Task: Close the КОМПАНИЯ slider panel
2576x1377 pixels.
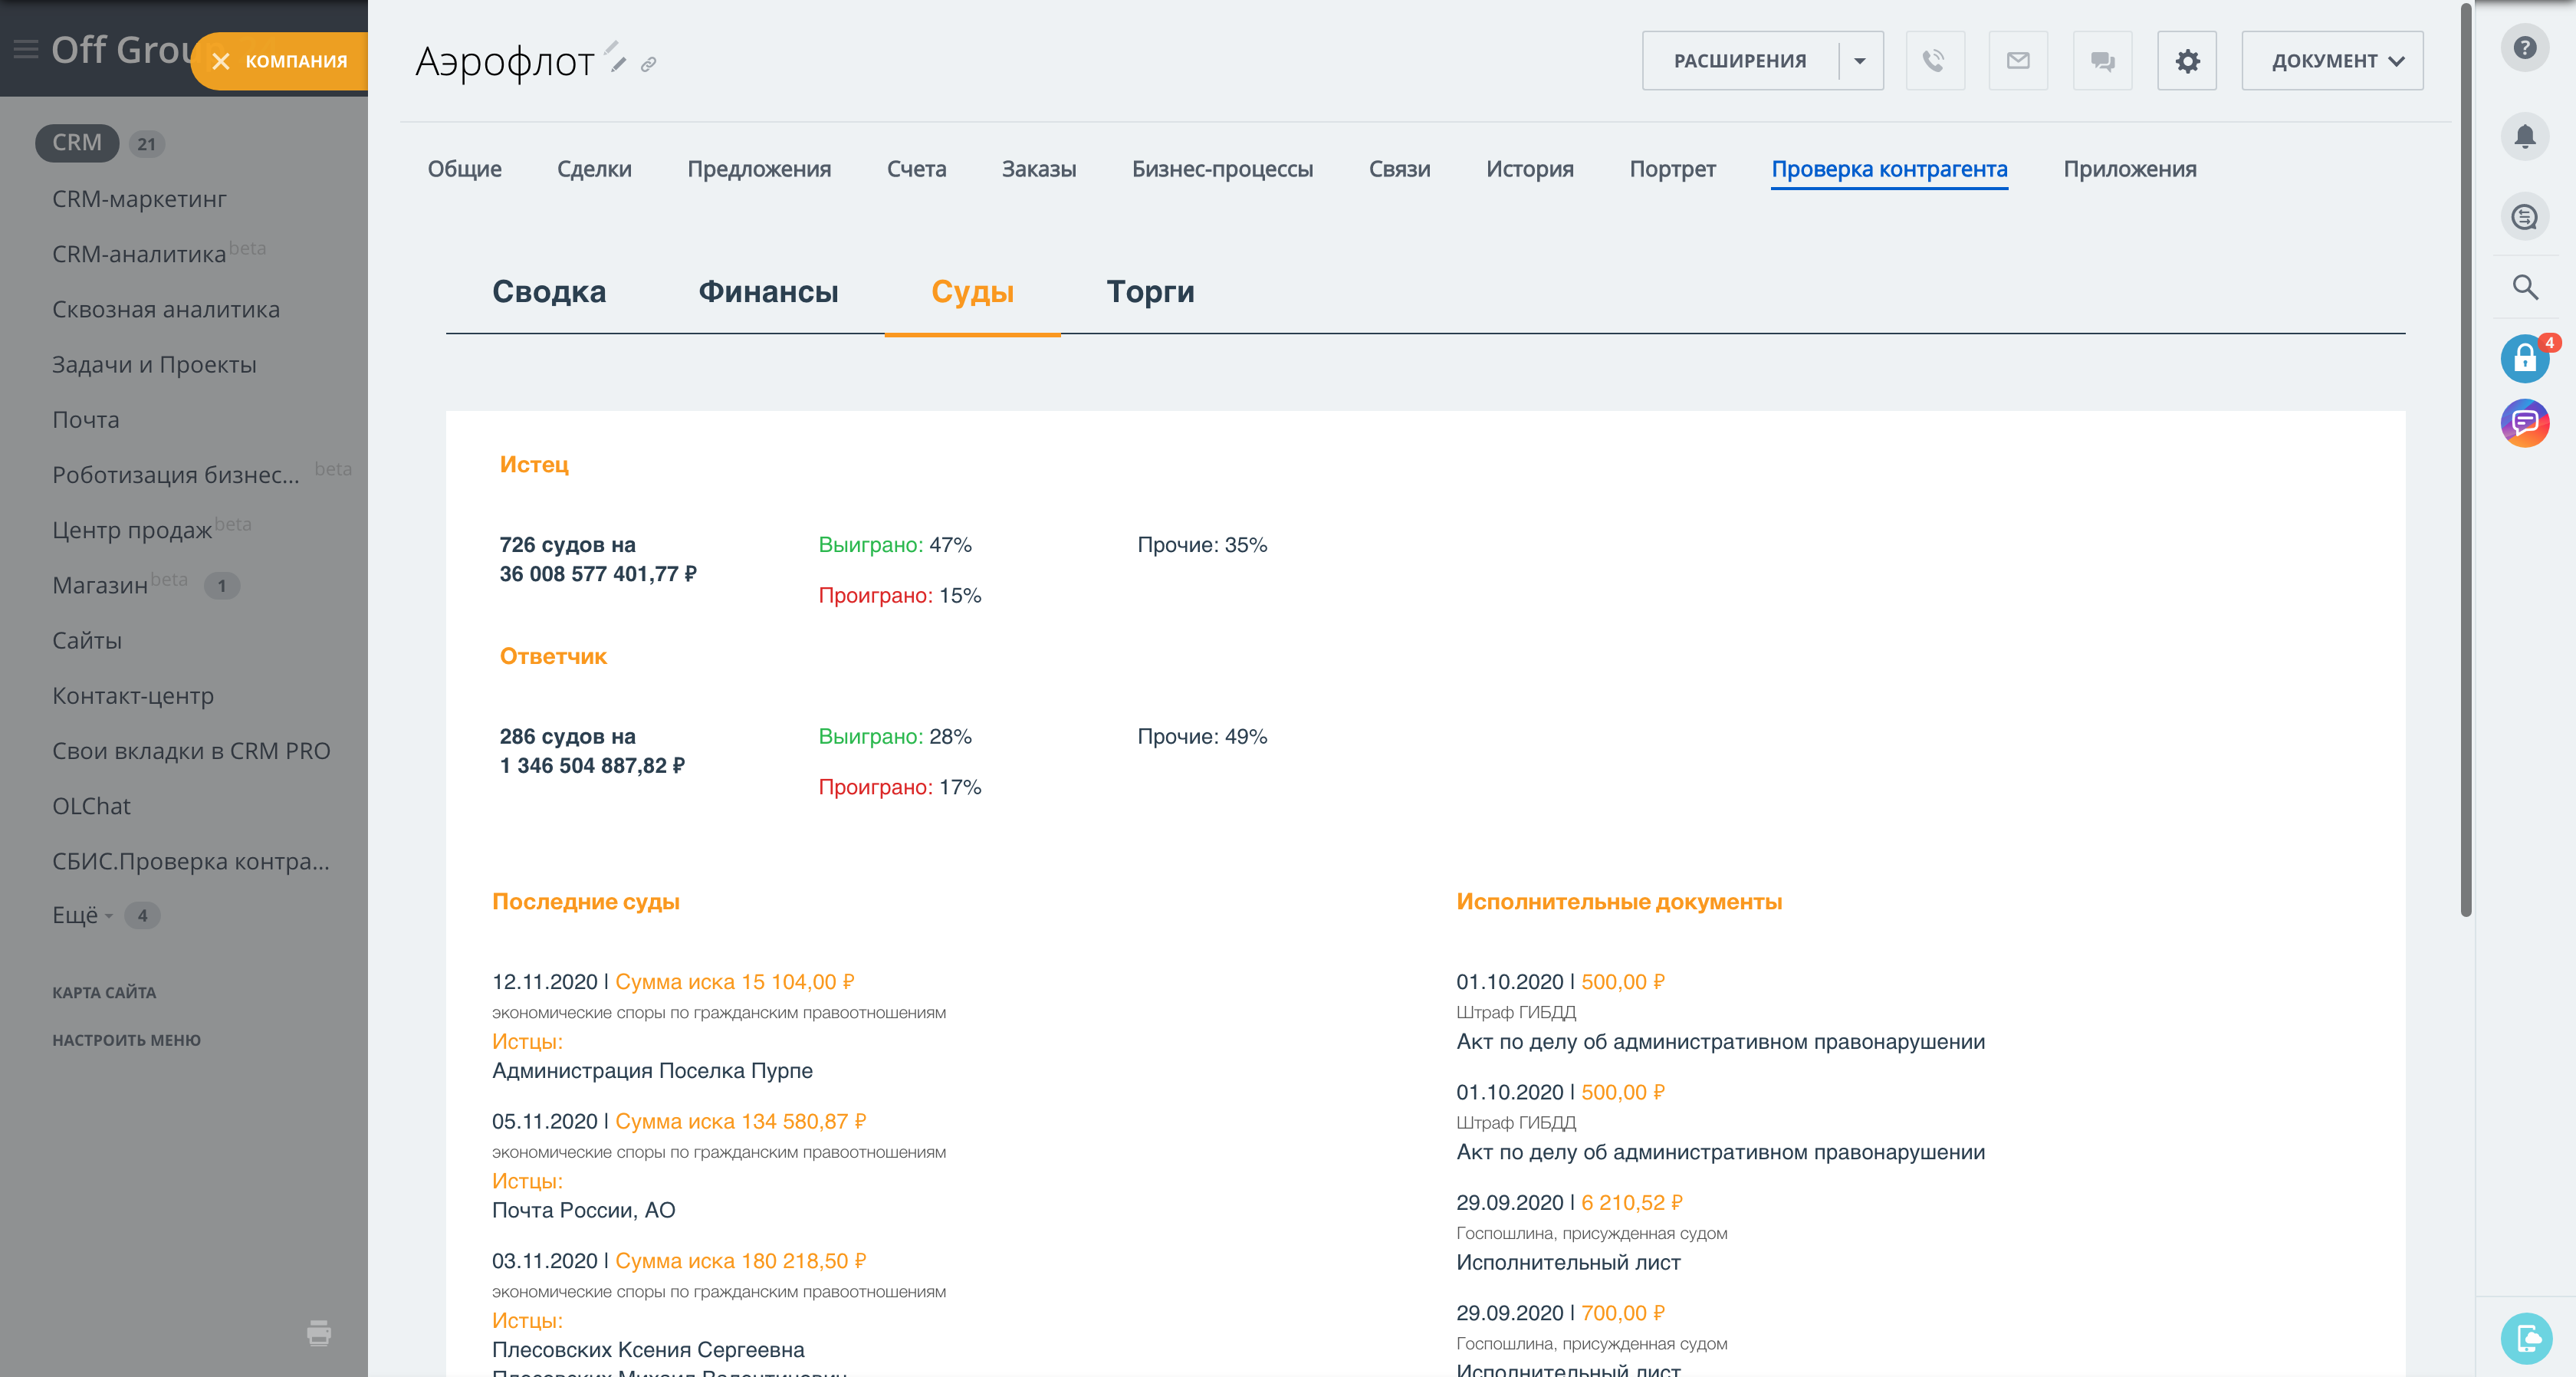Action: pos(222,61)
